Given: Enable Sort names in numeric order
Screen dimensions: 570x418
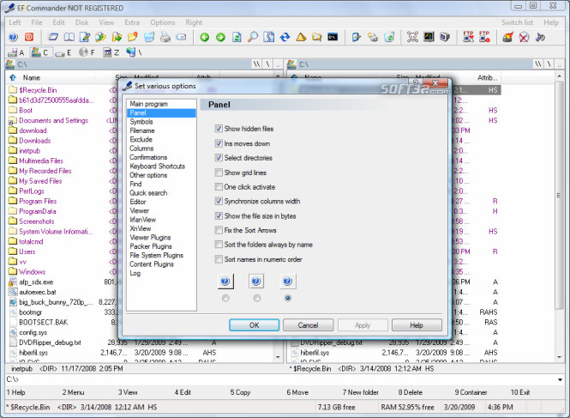Looking at the screenshot, I should [x=219, y=259].
